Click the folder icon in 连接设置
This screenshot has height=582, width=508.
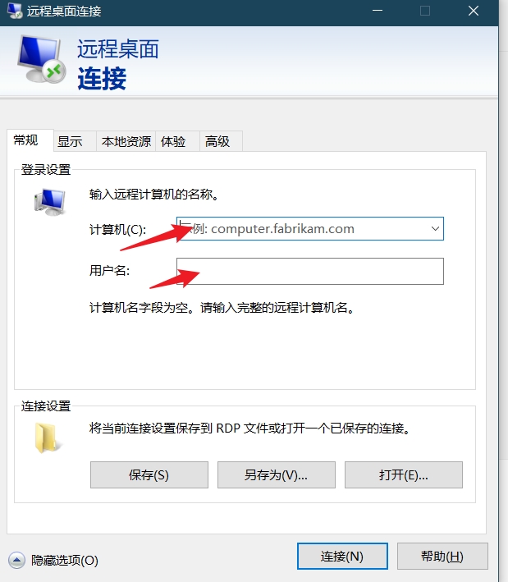[x=48, y=438]
